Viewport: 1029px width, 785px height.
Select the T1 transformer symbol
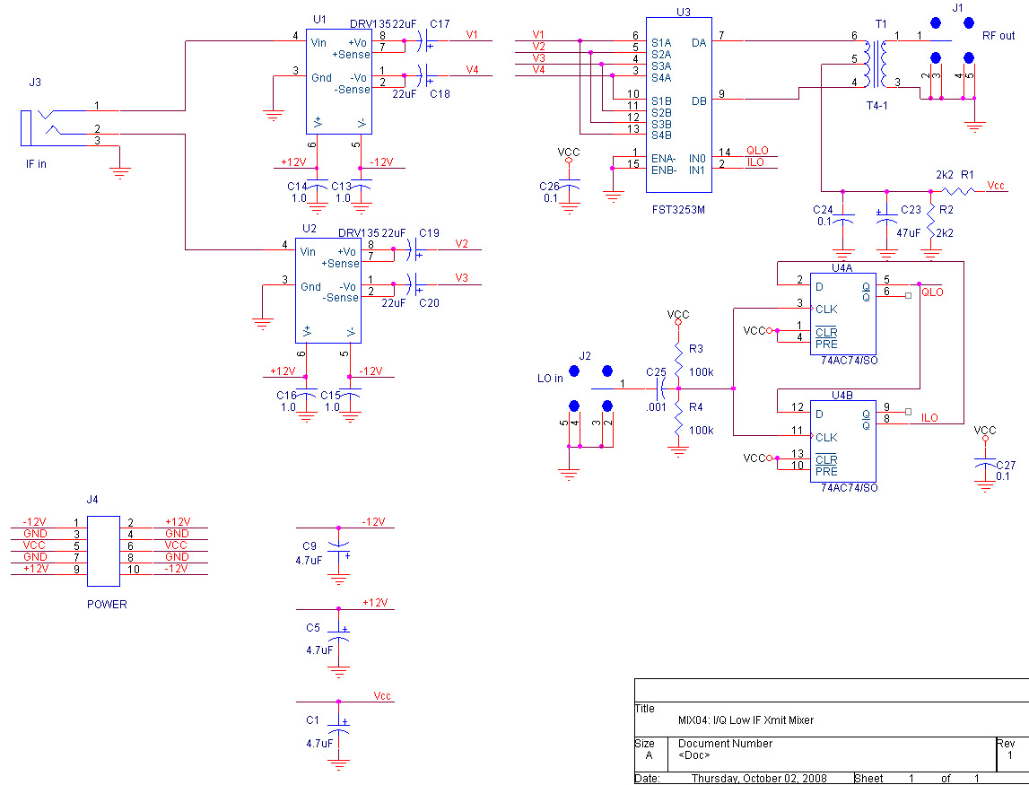click(x=875, y=63)
